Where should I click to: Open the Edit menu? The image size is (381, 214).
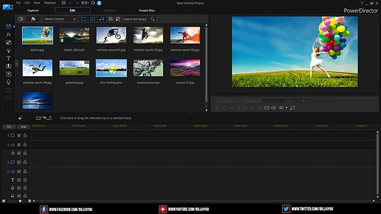click(27, 3)
